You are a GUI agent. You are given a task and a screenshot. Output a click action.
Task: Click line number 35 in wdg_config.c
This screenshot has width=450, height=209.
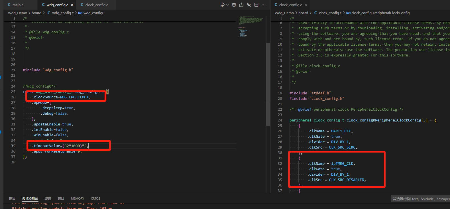13,146
